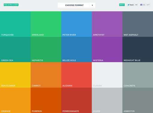The height and width of the screenshot is (113, 153).
Task: Click the Flat UI Pro badge link
Action: pyautogui.click(x=11, y=5)
